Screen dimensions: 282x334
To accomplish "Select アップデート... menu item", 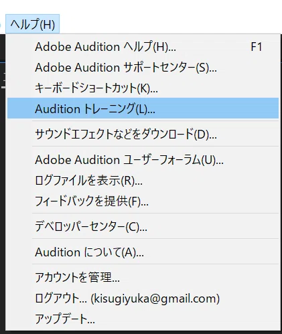I will point(143,319).
